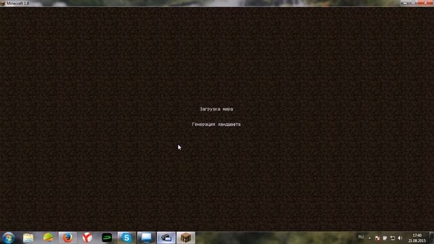
Task: Open the volume speaker tray icon
Action: coord(399,238)
